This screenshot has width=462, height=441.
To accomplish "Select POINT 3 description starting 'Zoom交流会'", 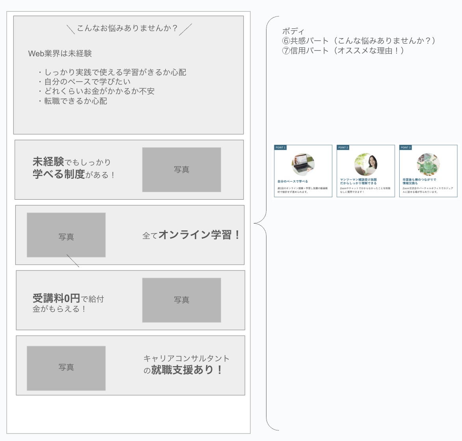I will (428, 190).
